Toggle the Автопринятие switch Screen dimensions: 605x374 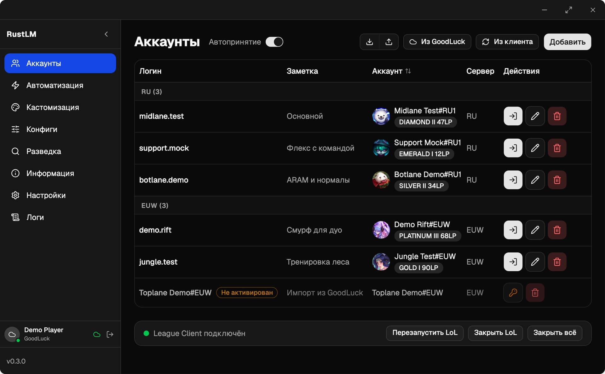pyautogui.click(x=274, y=42)
